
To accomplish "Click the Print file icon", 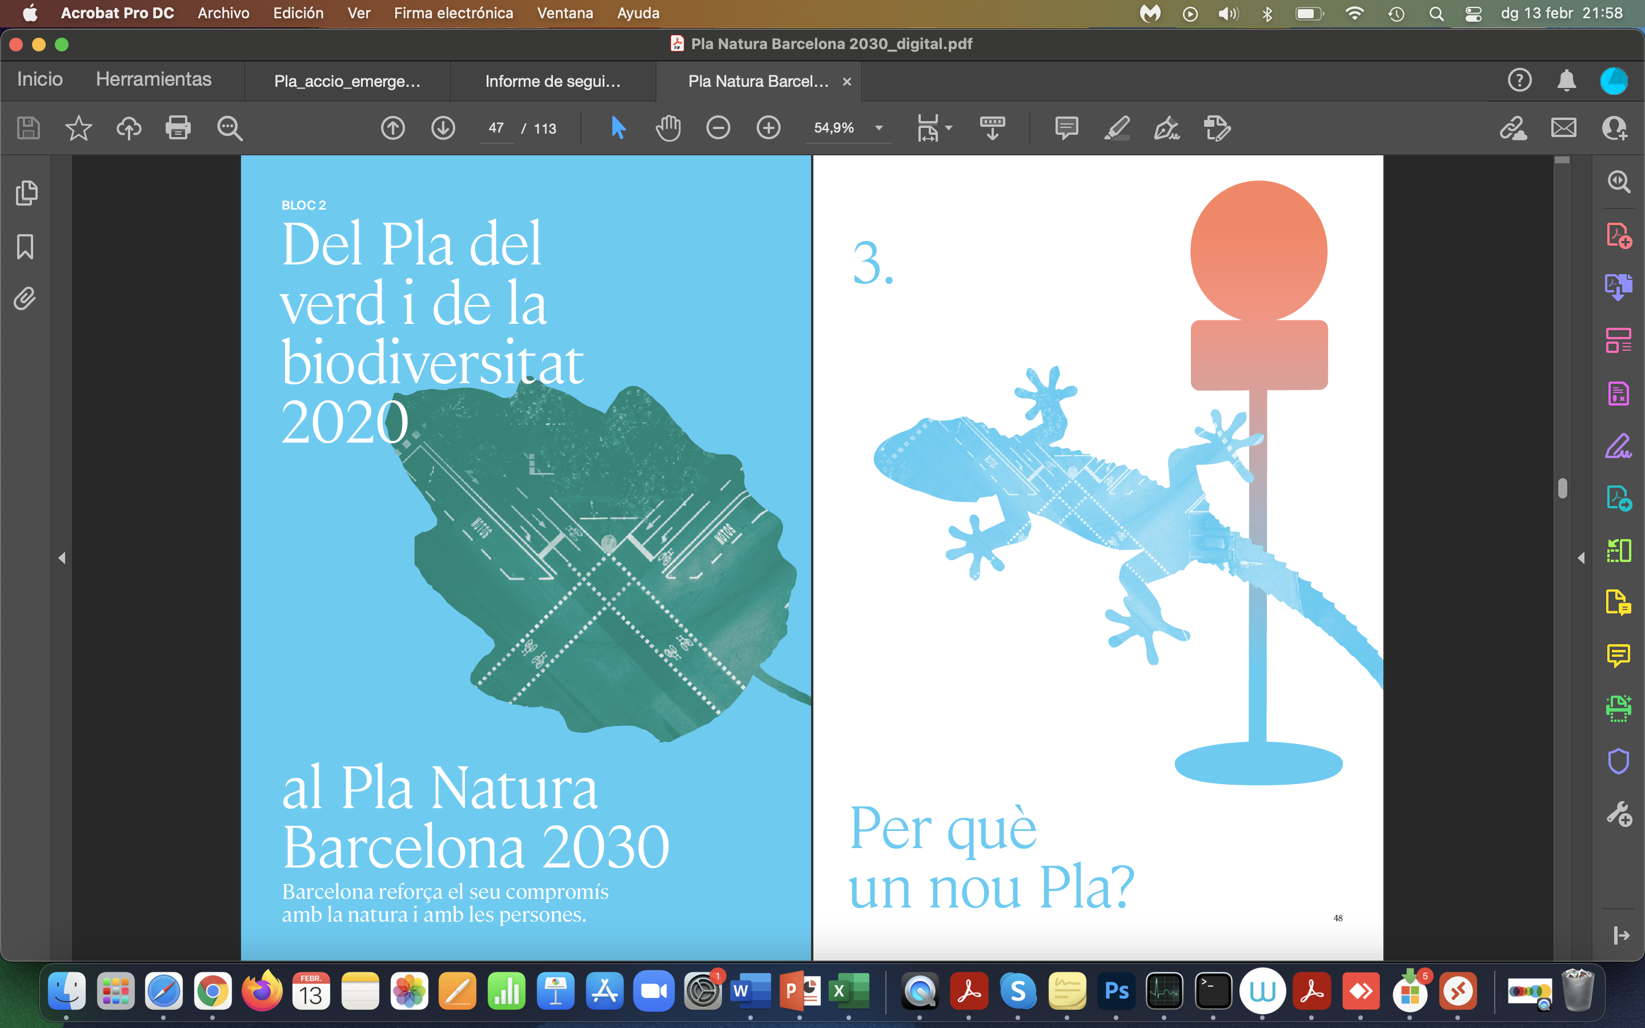I will click(178, 128).
